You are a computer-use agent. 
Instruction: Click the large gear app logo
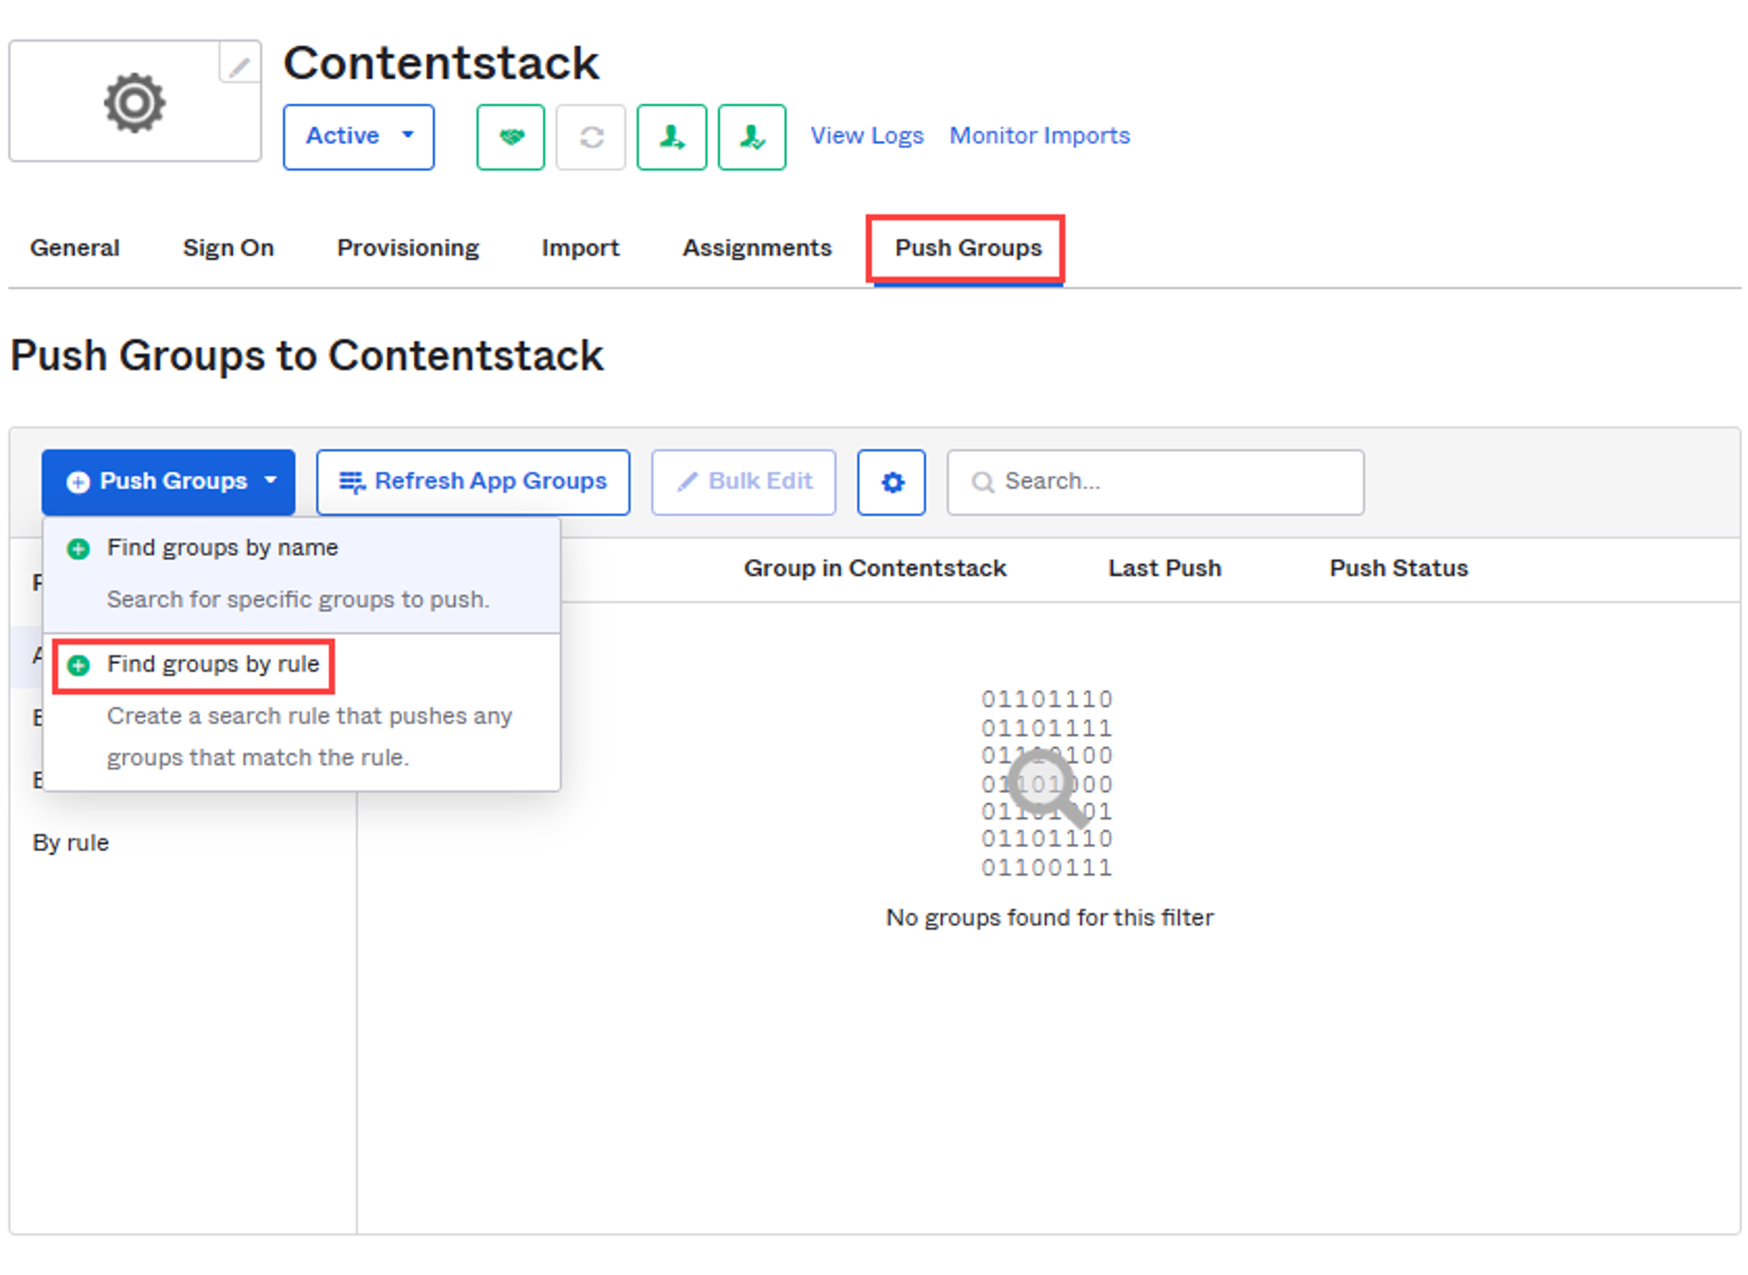134,103
